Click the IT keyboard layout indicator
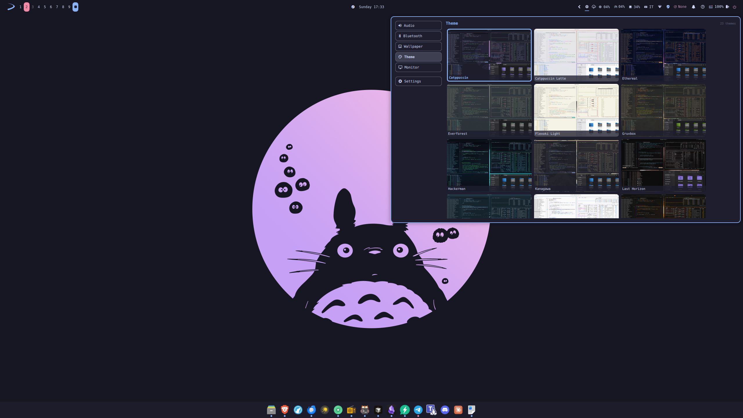The width and height of the screenshot is (743, 418). (649, 7)
